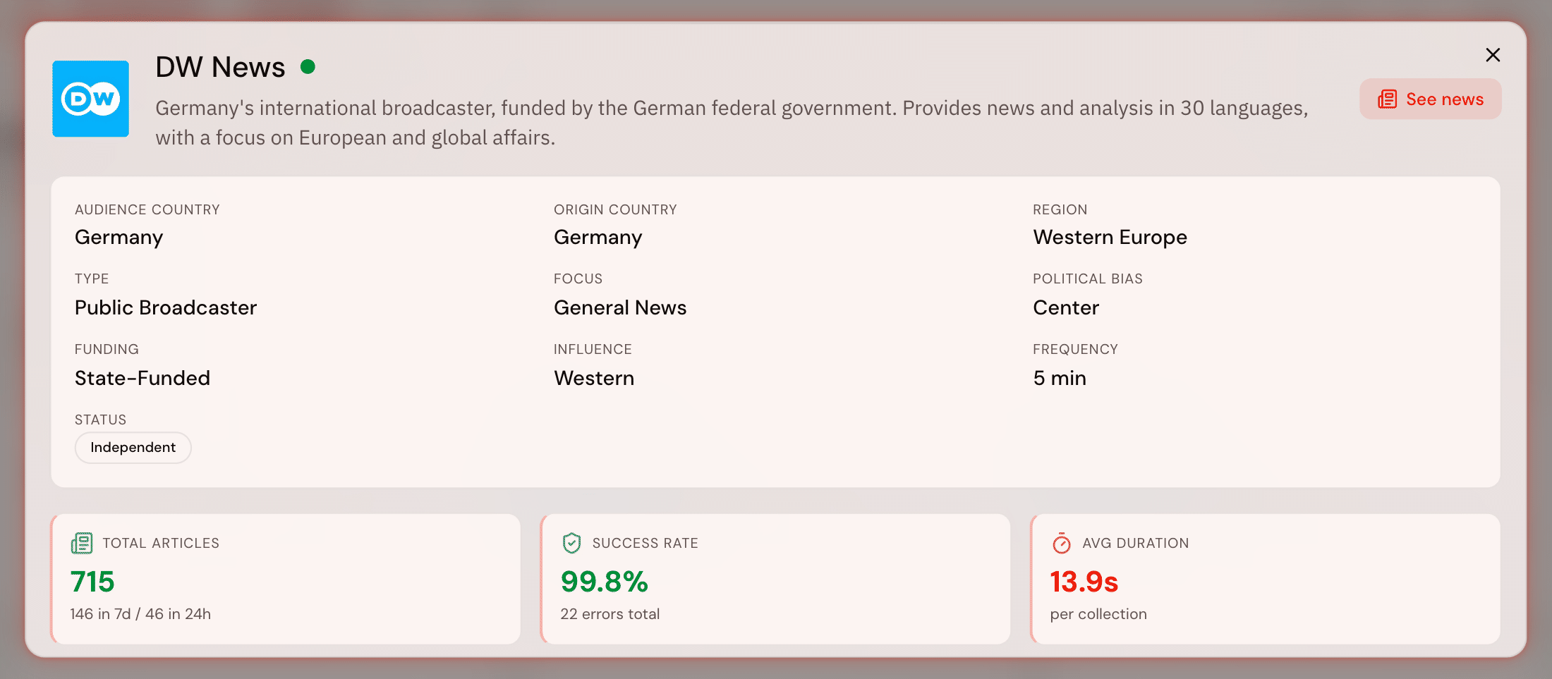Click the 99.8% success rate value

tap(605, 582)
